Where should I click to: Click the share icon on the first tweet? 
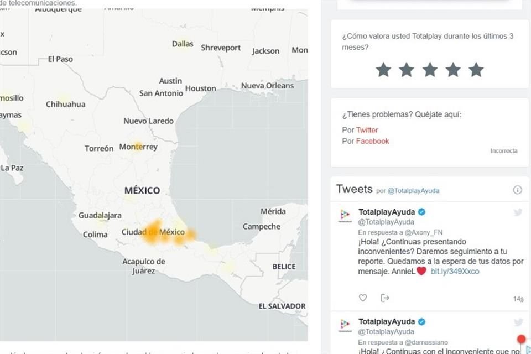coord(385,298)
